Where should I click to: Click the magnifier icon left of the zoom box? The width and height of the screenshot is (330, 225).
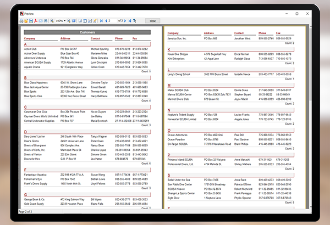click(x=52, y=20)
